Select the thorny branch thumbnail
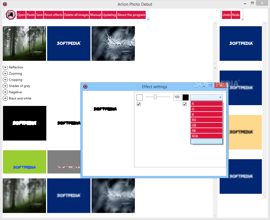Viewport: 270px width, 220px height. [113, 44]
